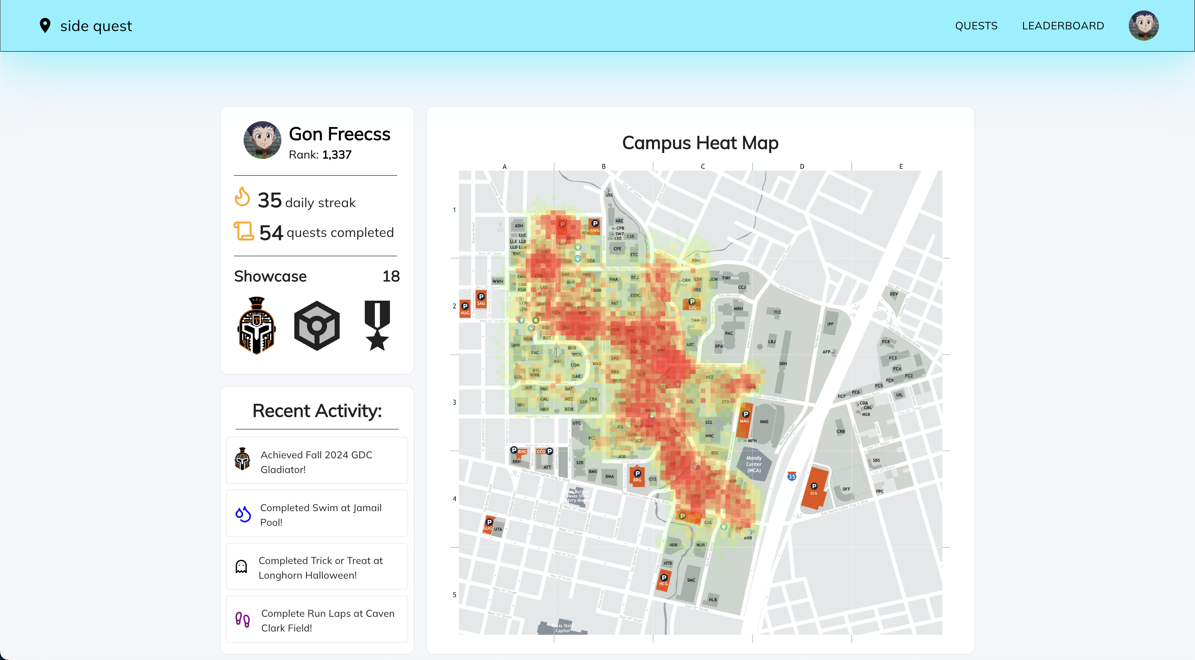Viewport: 1195px width, 660px height.
Task: Open Completed Swim at Jamail Pool entry
Action: [320, 514]
